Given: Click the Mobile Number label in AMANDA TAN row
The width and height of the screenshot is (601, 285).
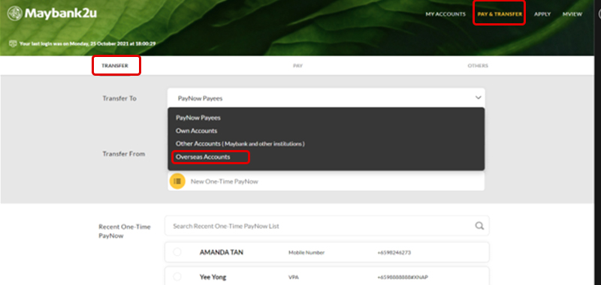Looking at the screenshot, I should pyautogui.click(x=307, y=253).
